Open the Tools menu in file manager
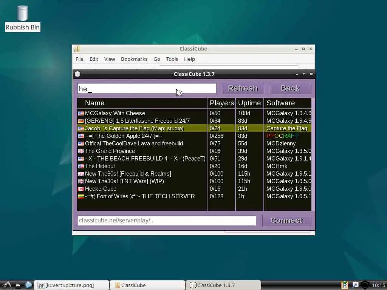 172,59
